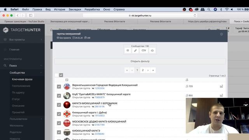
Task: Select По адресу search option
Action: [x=18, y=93]
